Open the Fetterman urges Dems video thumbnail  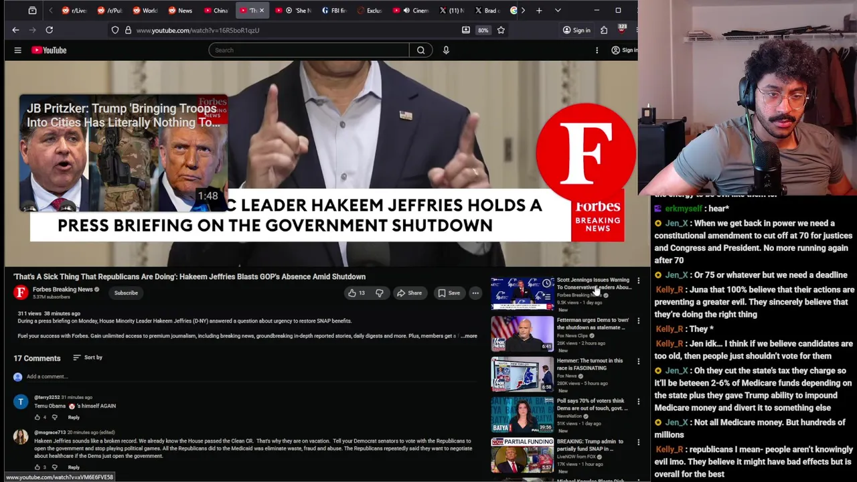coord(522,334)
